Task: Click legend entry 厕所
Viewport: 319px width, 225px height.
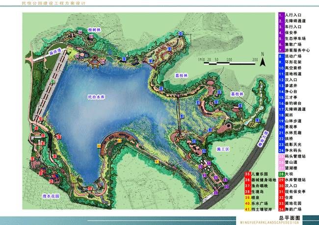Action: 286,115
